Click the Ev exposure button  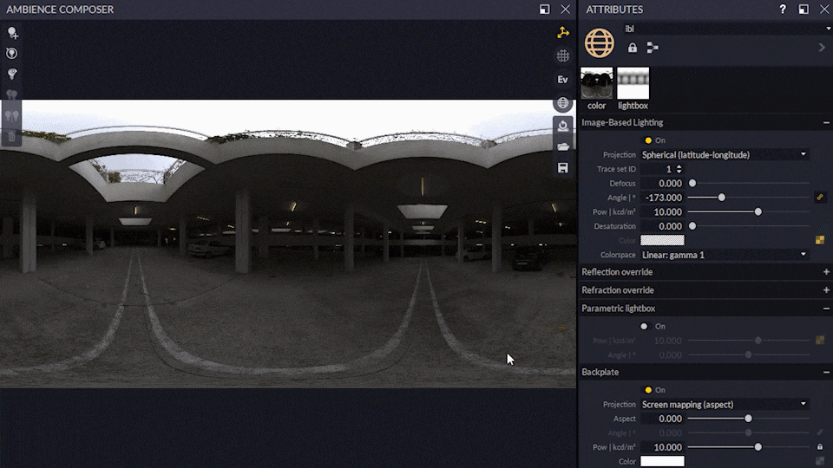pos(563,80)
